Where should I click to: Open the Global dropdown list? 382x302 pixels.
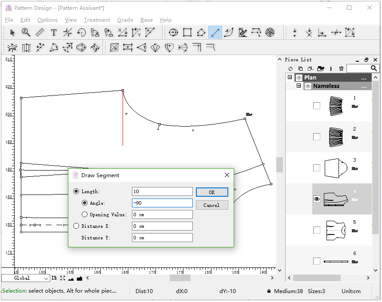coord(46,278)
